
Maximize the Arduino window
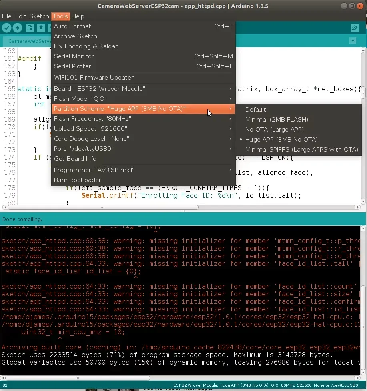pyautogui.click(x=352, y=6)
